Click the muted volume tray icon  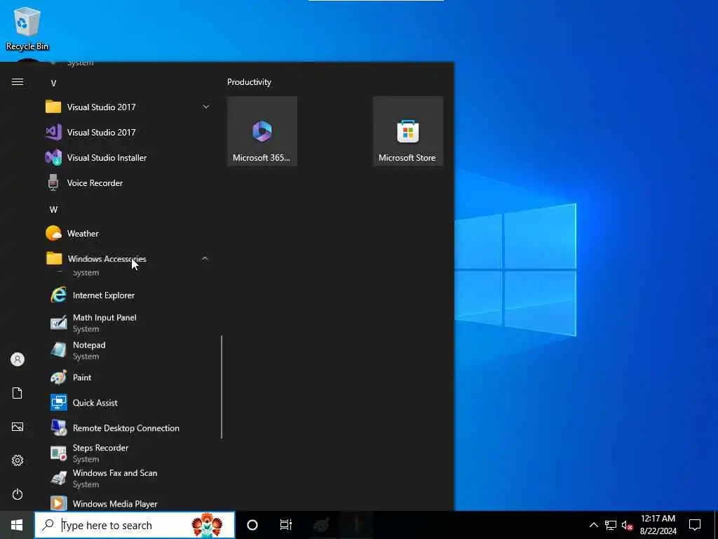coord(628,525)
